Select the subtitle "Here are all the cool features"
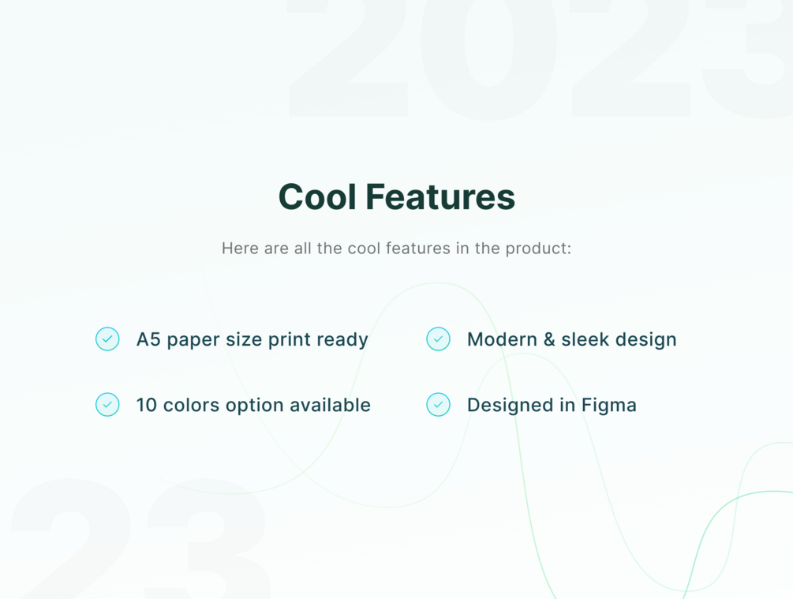The height and width of the screenshot is (599, 793). pos(396,249)
